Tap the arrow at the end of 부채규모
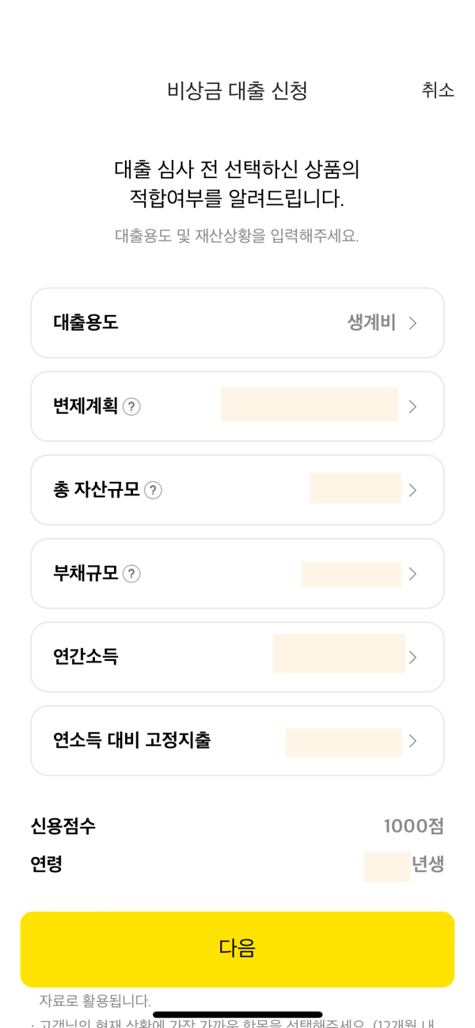This screenshot has width=475, height=1028. click(x=412, y=574)
